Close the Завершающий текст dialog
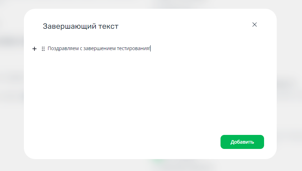Viewport: 302px width, 171px height. [255, 25]
